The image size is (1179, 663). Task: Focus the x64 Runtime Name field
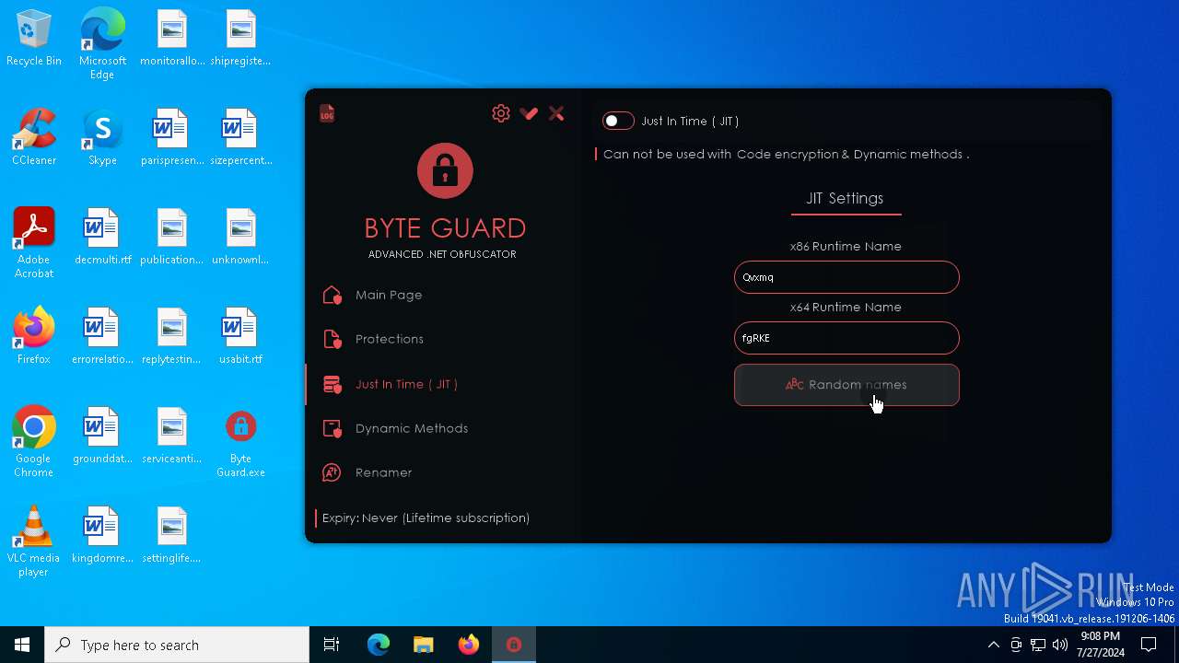[x=846, y=338]
